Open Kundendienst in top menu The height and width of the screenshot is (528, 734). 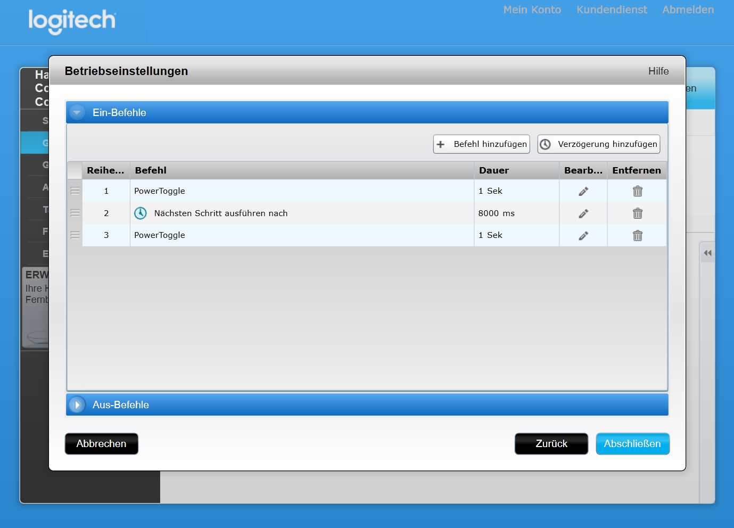(612, 10)
